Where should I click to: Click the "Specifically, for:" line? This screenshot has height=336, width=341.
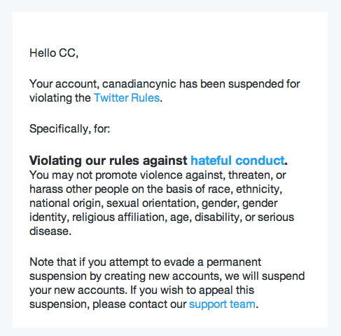pos(70,129)
